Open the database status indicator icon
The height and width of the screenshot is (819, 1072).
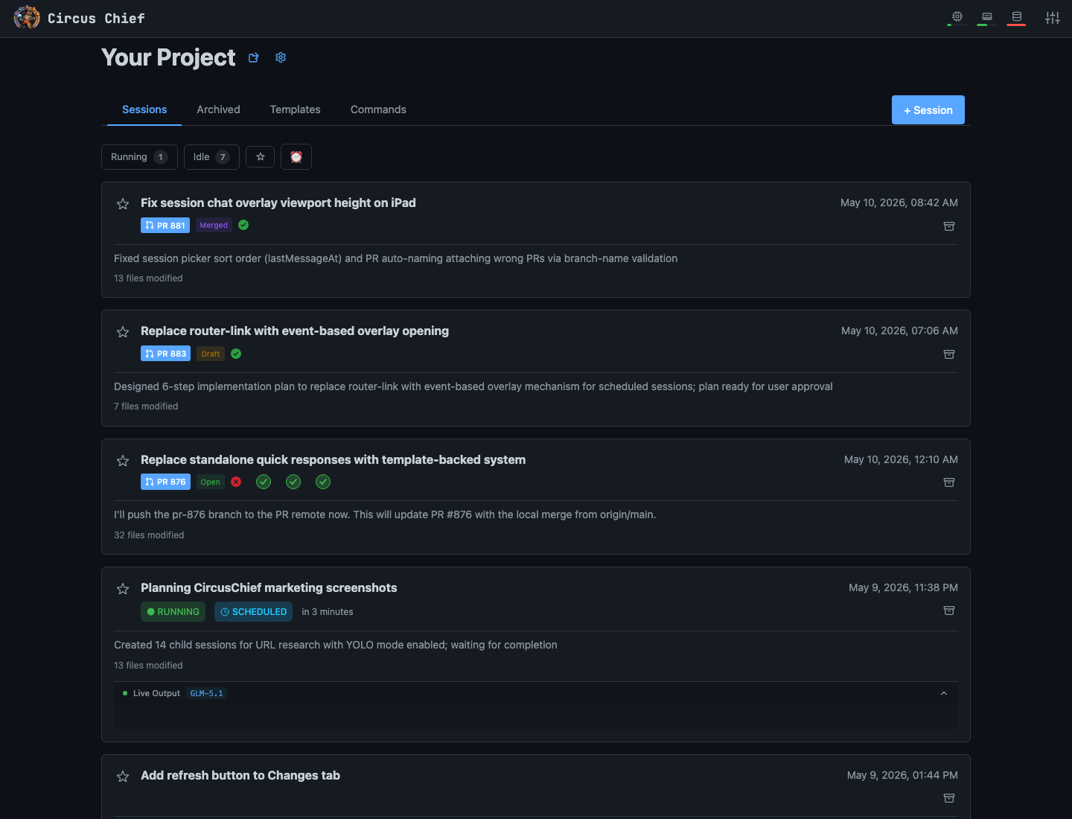tap(1017, 16)
